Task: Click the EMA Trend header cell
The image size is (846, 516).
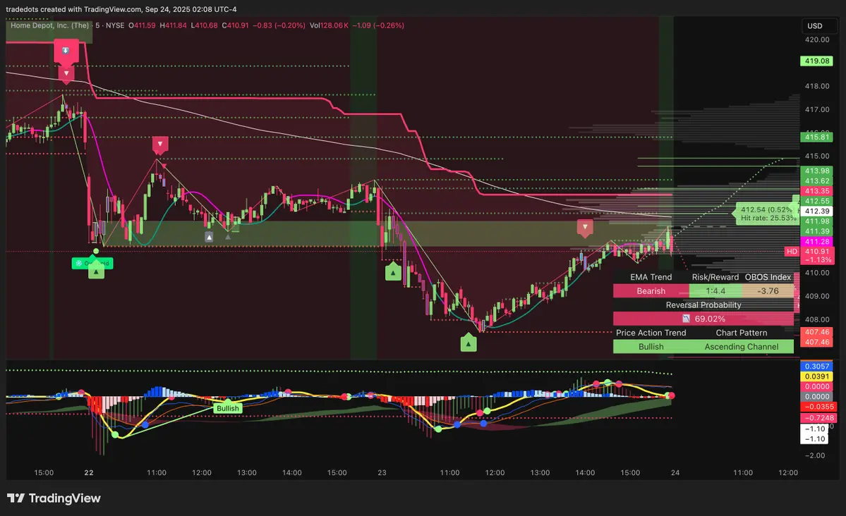Action: pyautogui.click(x=651, y=277)
